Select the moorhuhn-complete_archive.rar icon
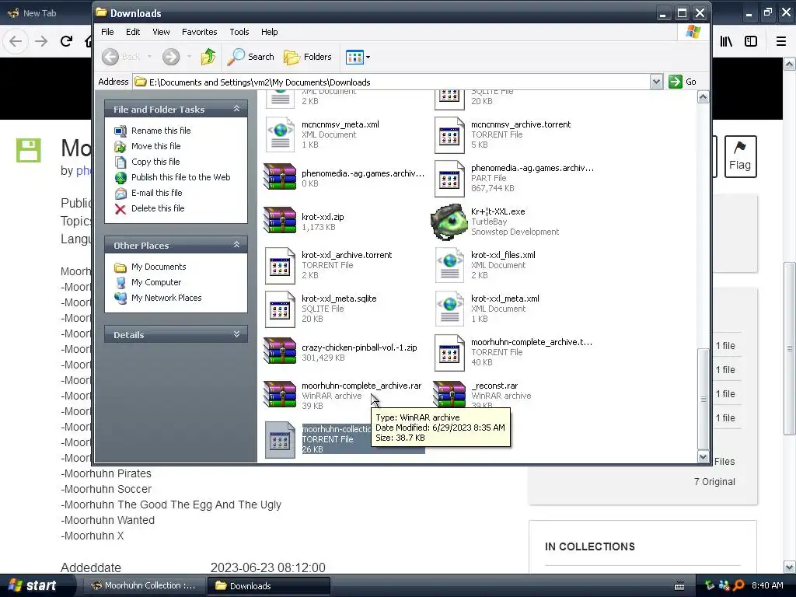 pyautogui.click(x=280, y=394)
